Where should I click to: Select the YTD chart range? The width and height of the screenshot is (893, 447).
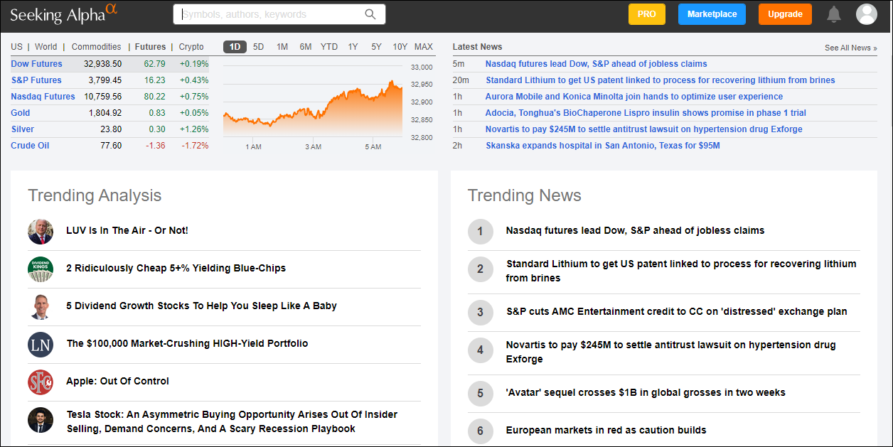coord(329,47)
